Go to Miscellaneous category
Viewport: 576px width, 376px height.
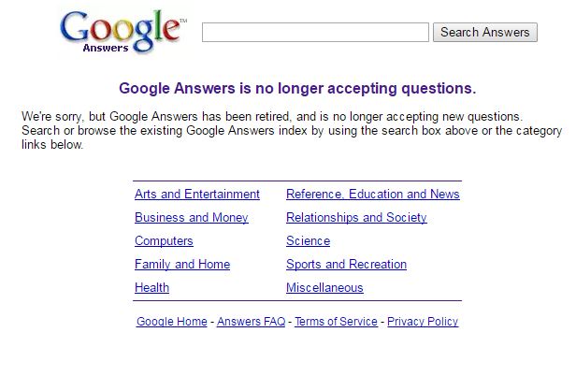pos(324,288)
